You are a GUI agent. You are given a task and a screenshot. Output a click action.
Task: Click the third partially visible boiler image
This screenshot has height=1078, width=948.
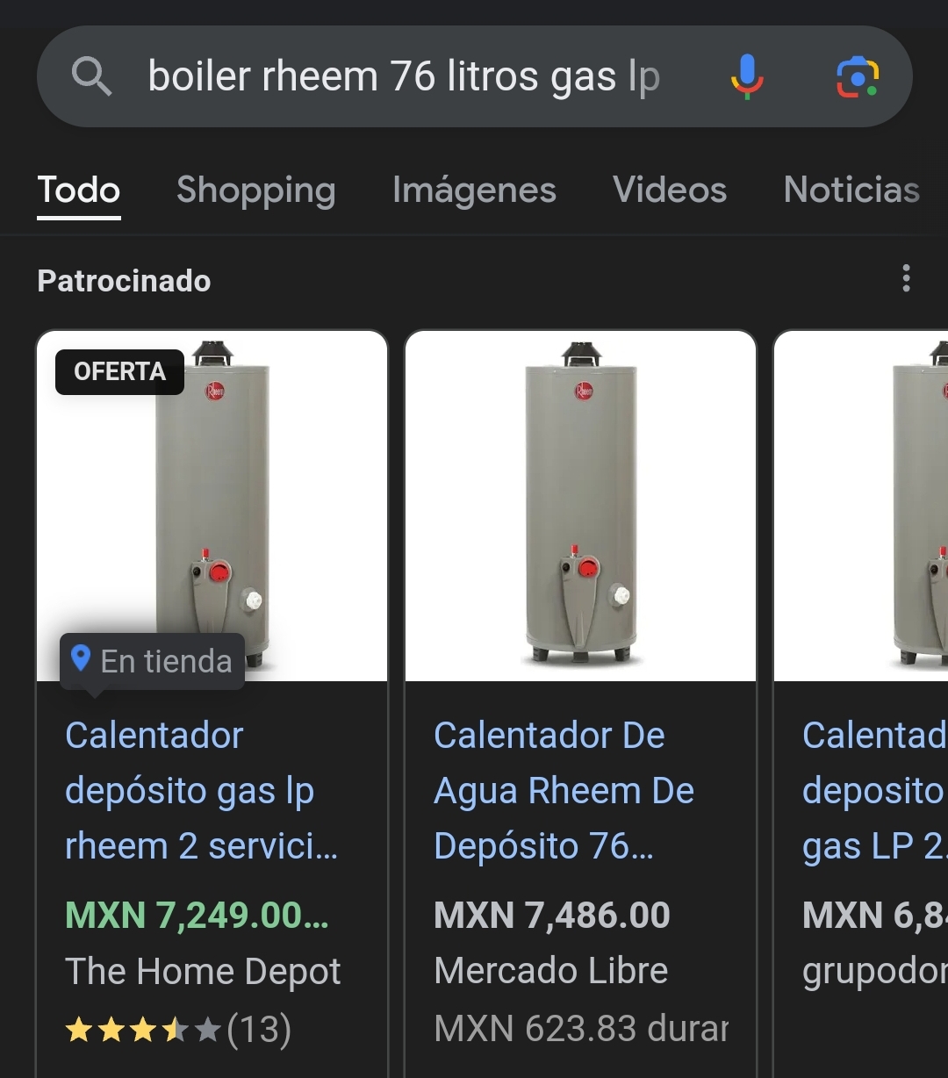click(x=861, y=506)
